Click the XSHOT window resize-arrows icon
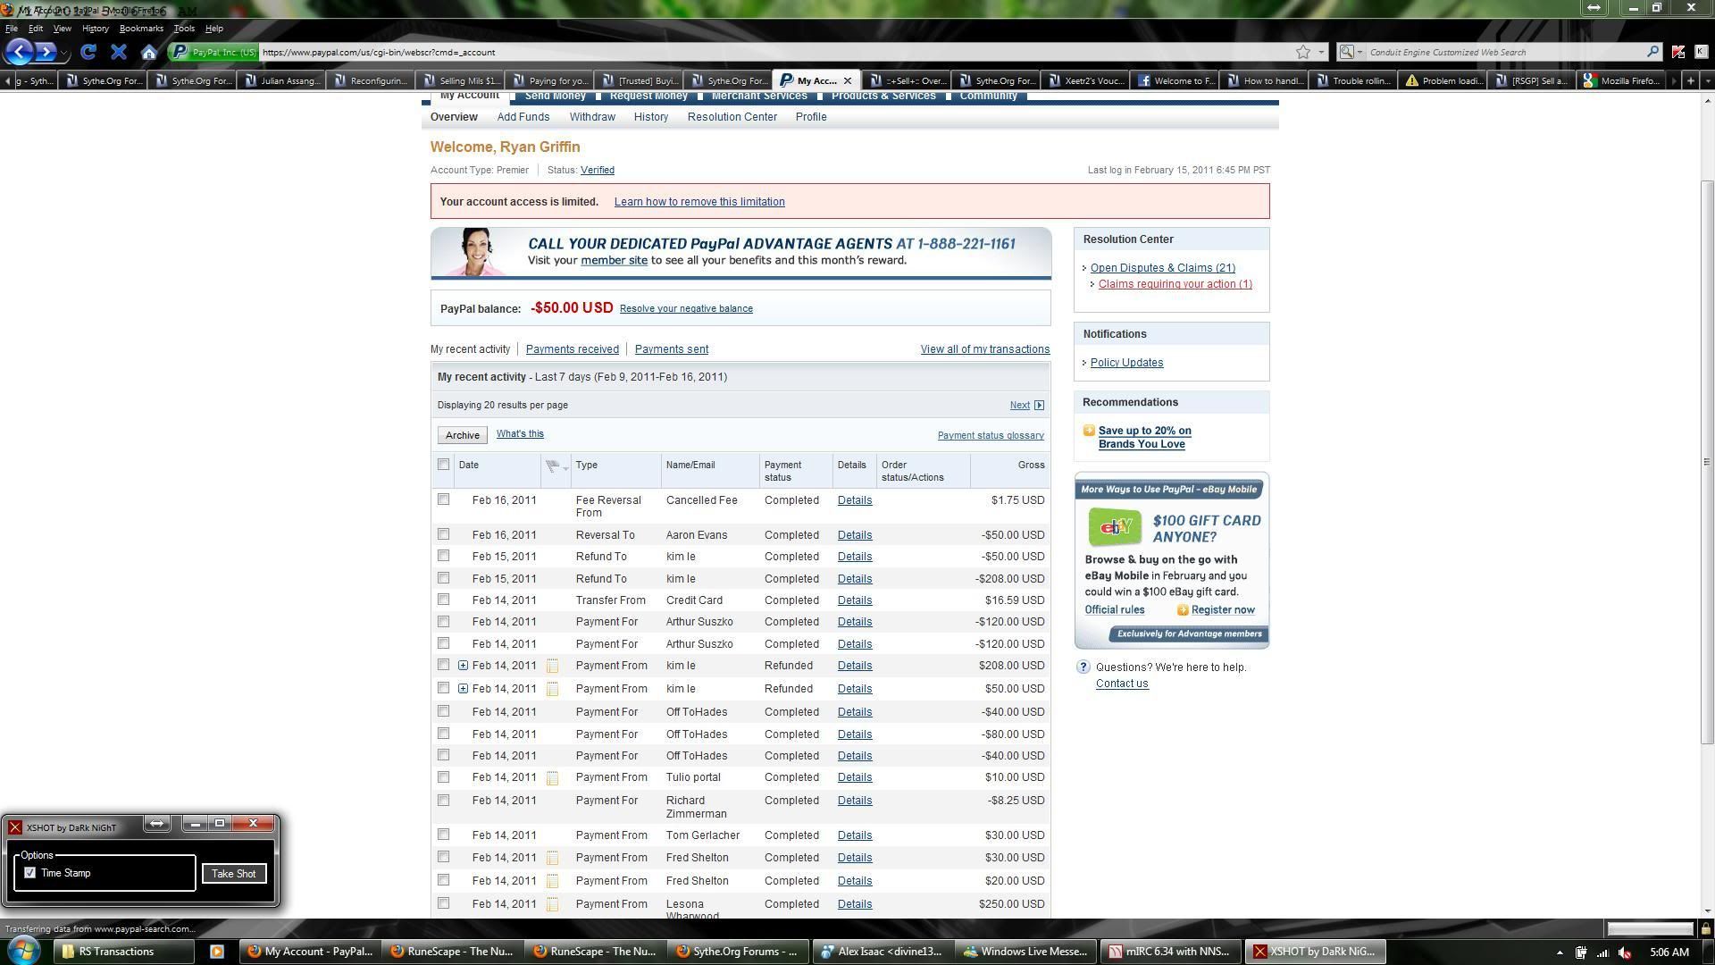1715x965 pixels. coord(156,823)
